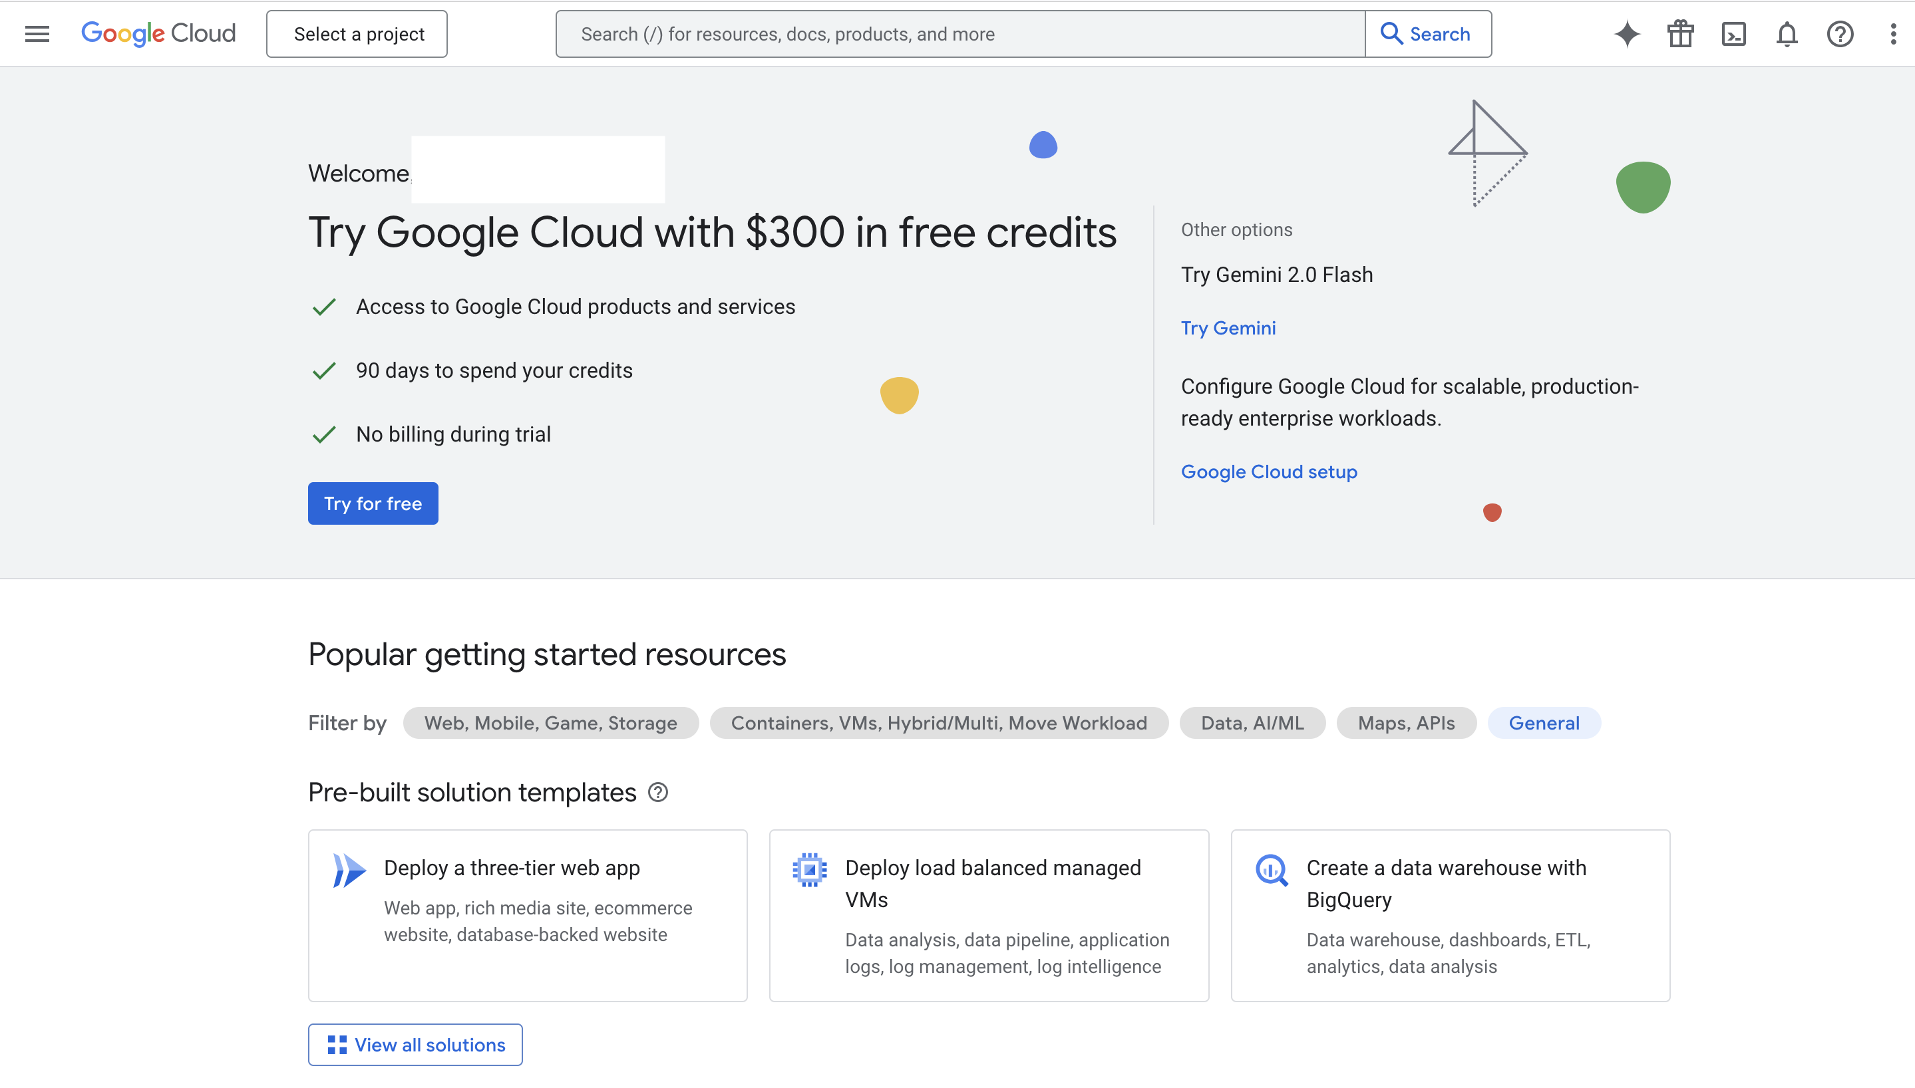Click the managed VMs chip icon
Image resolution: width=1915 pixels, height=1088 pixels.
pyautogui.click(x=810, y=870)
